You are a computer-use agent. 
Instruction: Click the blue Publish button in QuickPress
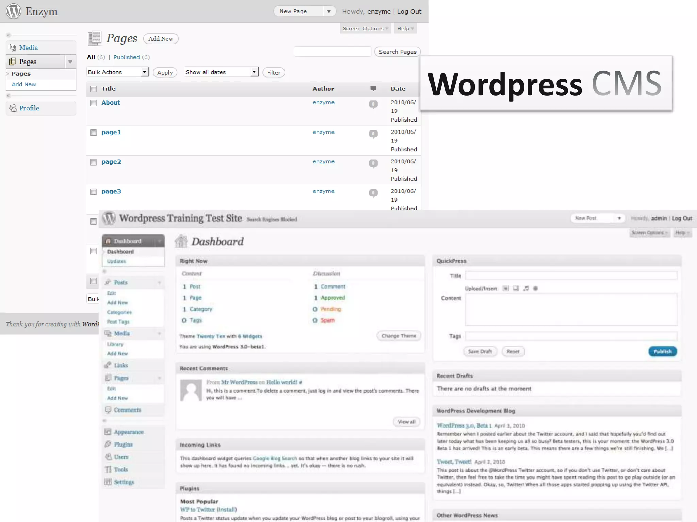click(x=663, y=351)
